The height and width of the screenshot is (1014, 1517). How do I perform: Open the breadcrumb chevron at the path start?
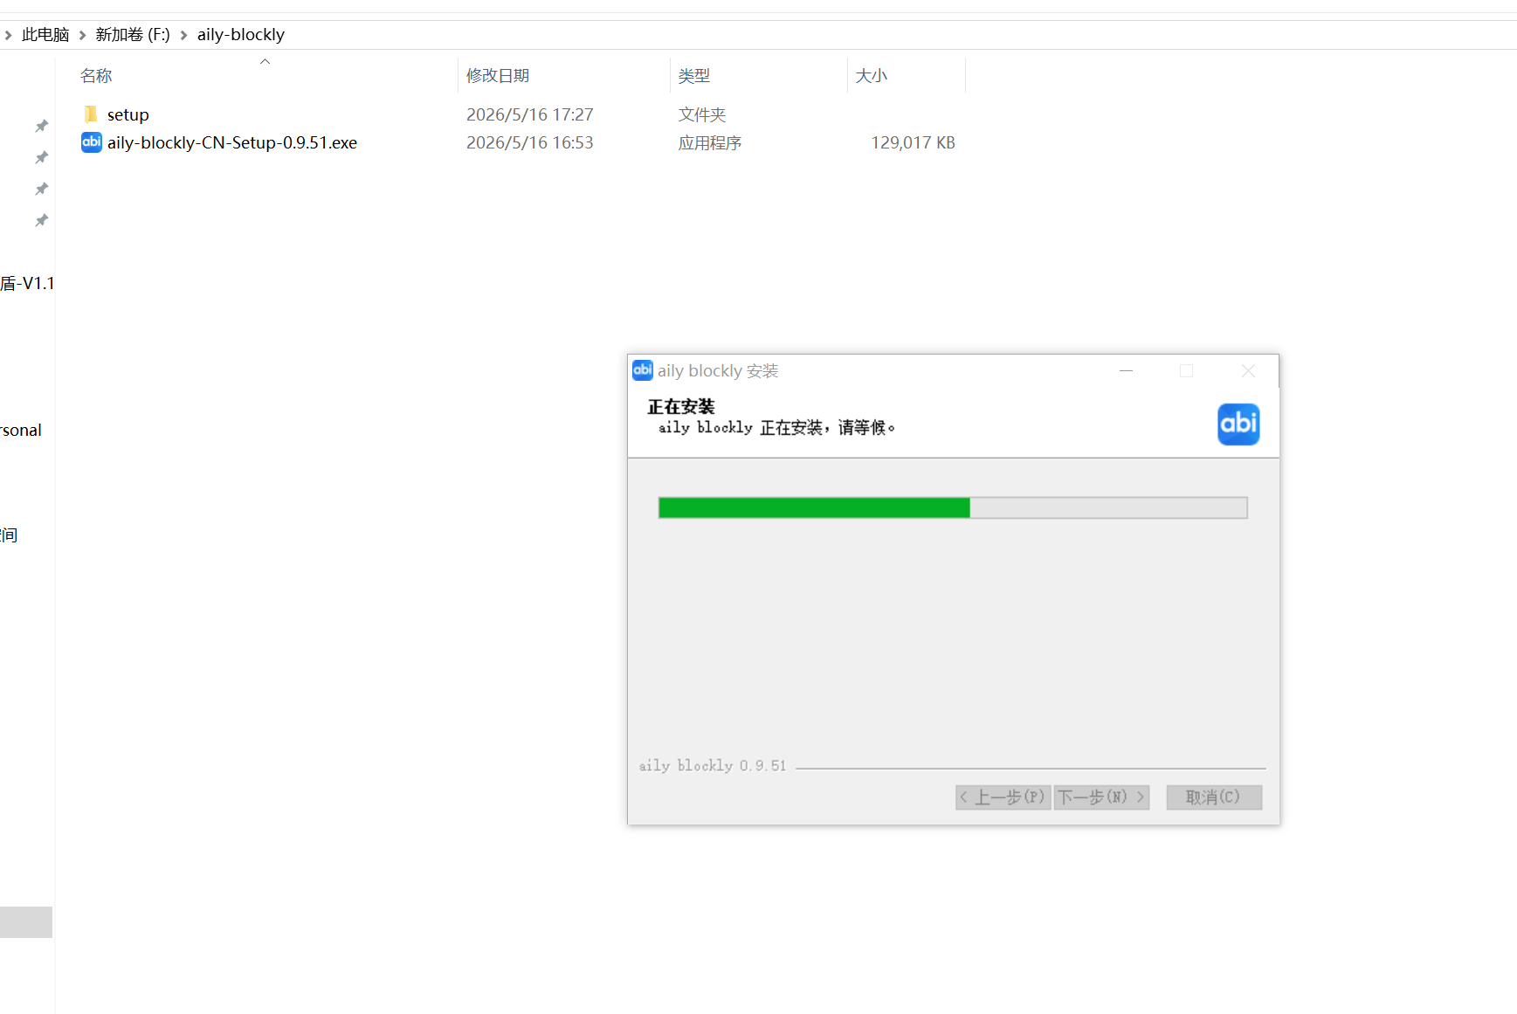point(8,35)
